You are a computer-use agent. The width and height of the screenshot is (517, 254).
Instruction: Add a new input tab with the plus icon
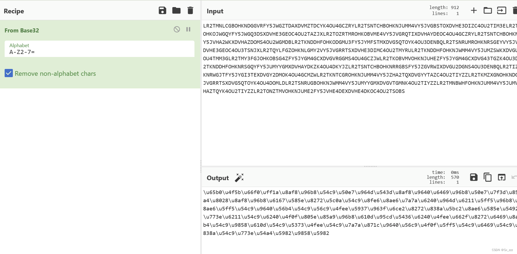click(474, 11)
